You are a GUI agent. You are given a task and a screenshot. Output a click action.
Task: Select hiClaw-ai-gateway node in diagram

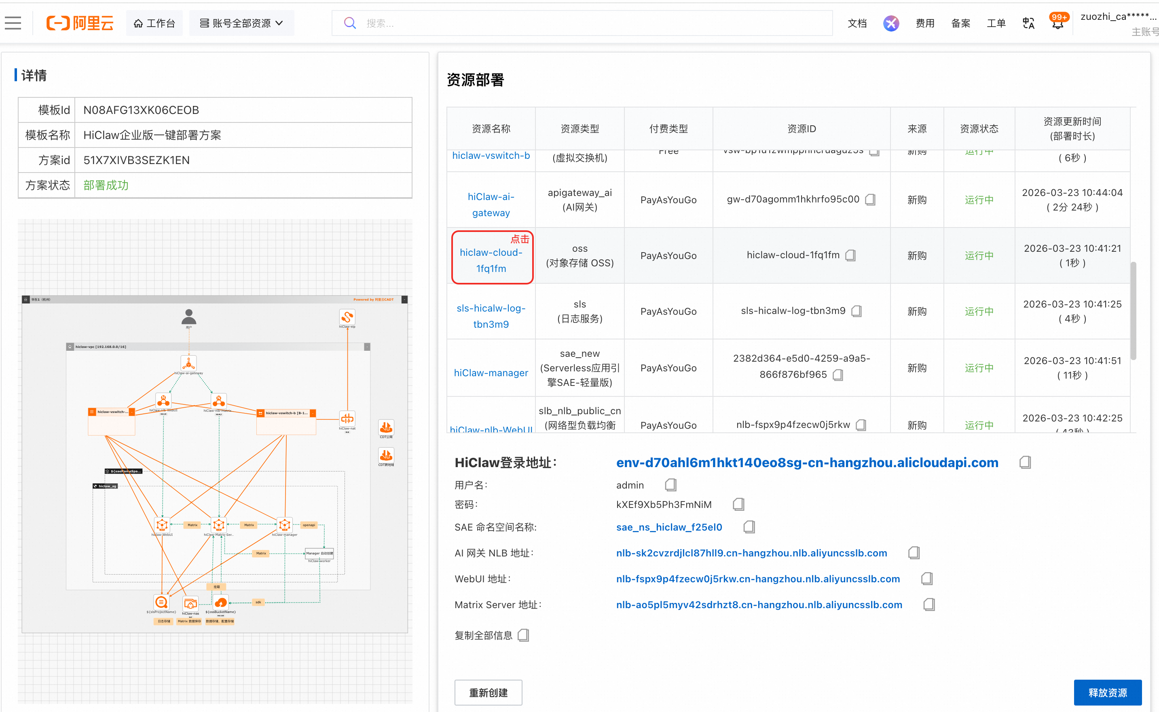(188, 363)
